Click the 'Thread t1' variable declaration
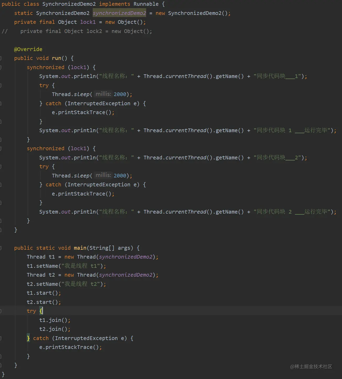Viewport: 342px width, 379px height. (x=41, y=257)
